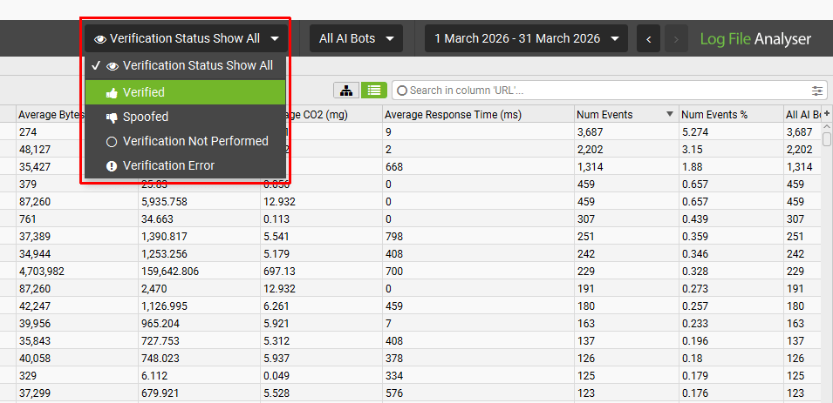Click the Log File Analyser logo
This screenshot has width=833, height=403.
(755, 39)
